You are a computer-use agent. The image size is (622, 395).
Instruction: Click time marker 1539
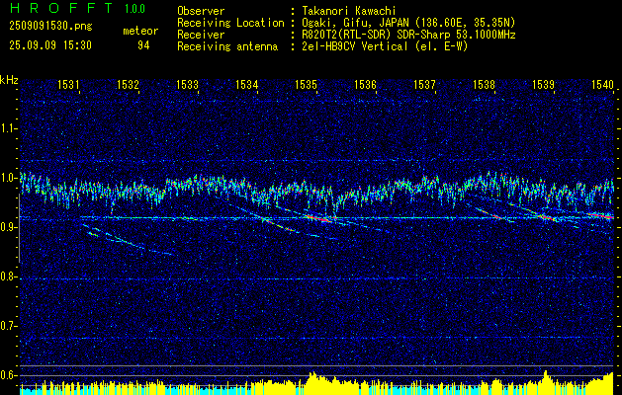pos(543,84)
